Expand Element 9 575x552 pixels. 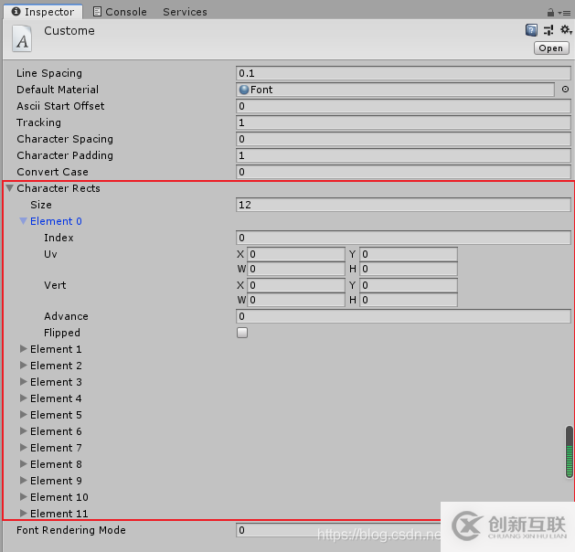(23, 480)
